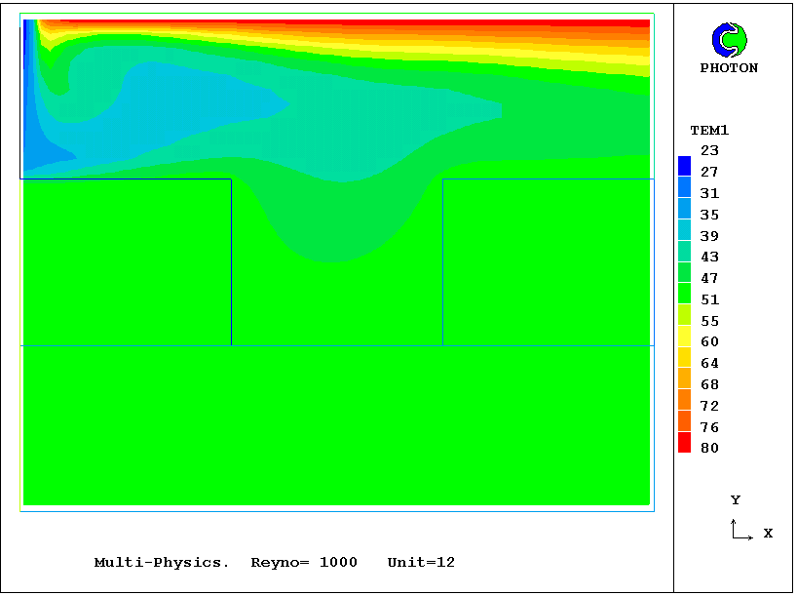Image resolution: width=797 pixels, height=596 pixels.
Task: Click the legend value 60
Action: [709, 341]
